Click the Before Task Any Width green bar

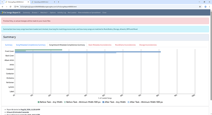tap(38, 50)
